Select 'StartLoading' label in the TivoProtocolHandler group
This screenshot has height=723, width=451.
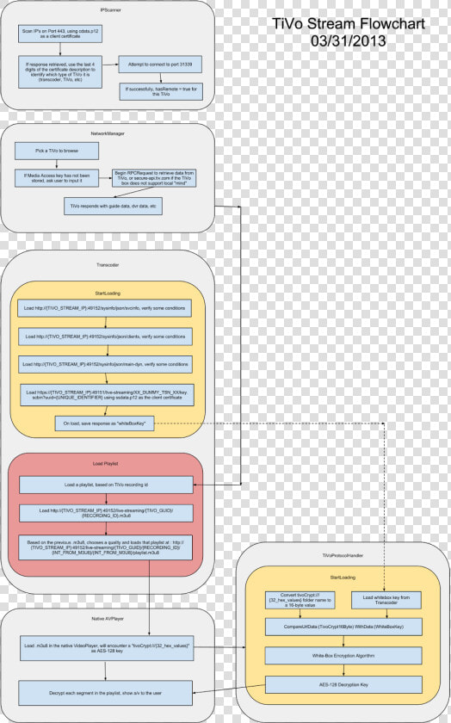[343, 578]
